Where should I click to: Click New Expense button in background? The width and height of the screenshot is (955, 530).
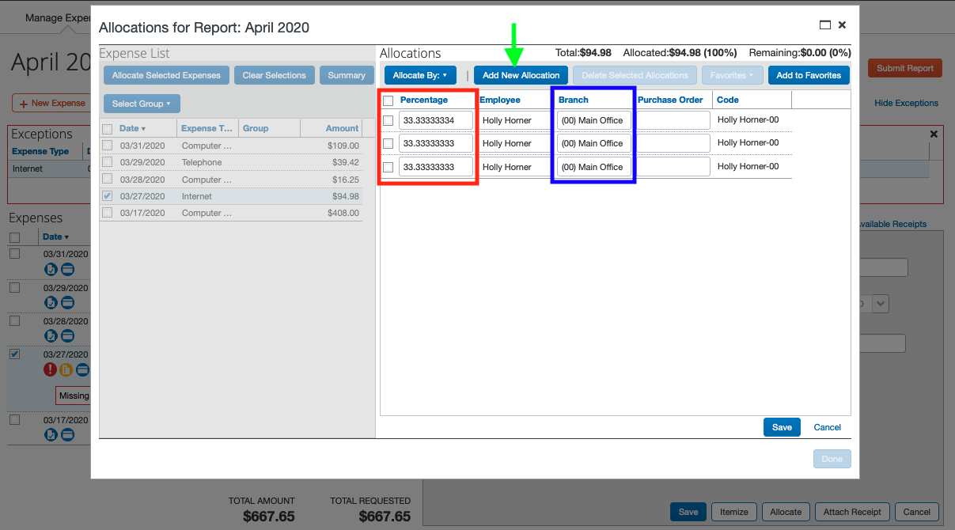(x=51, y=103)
